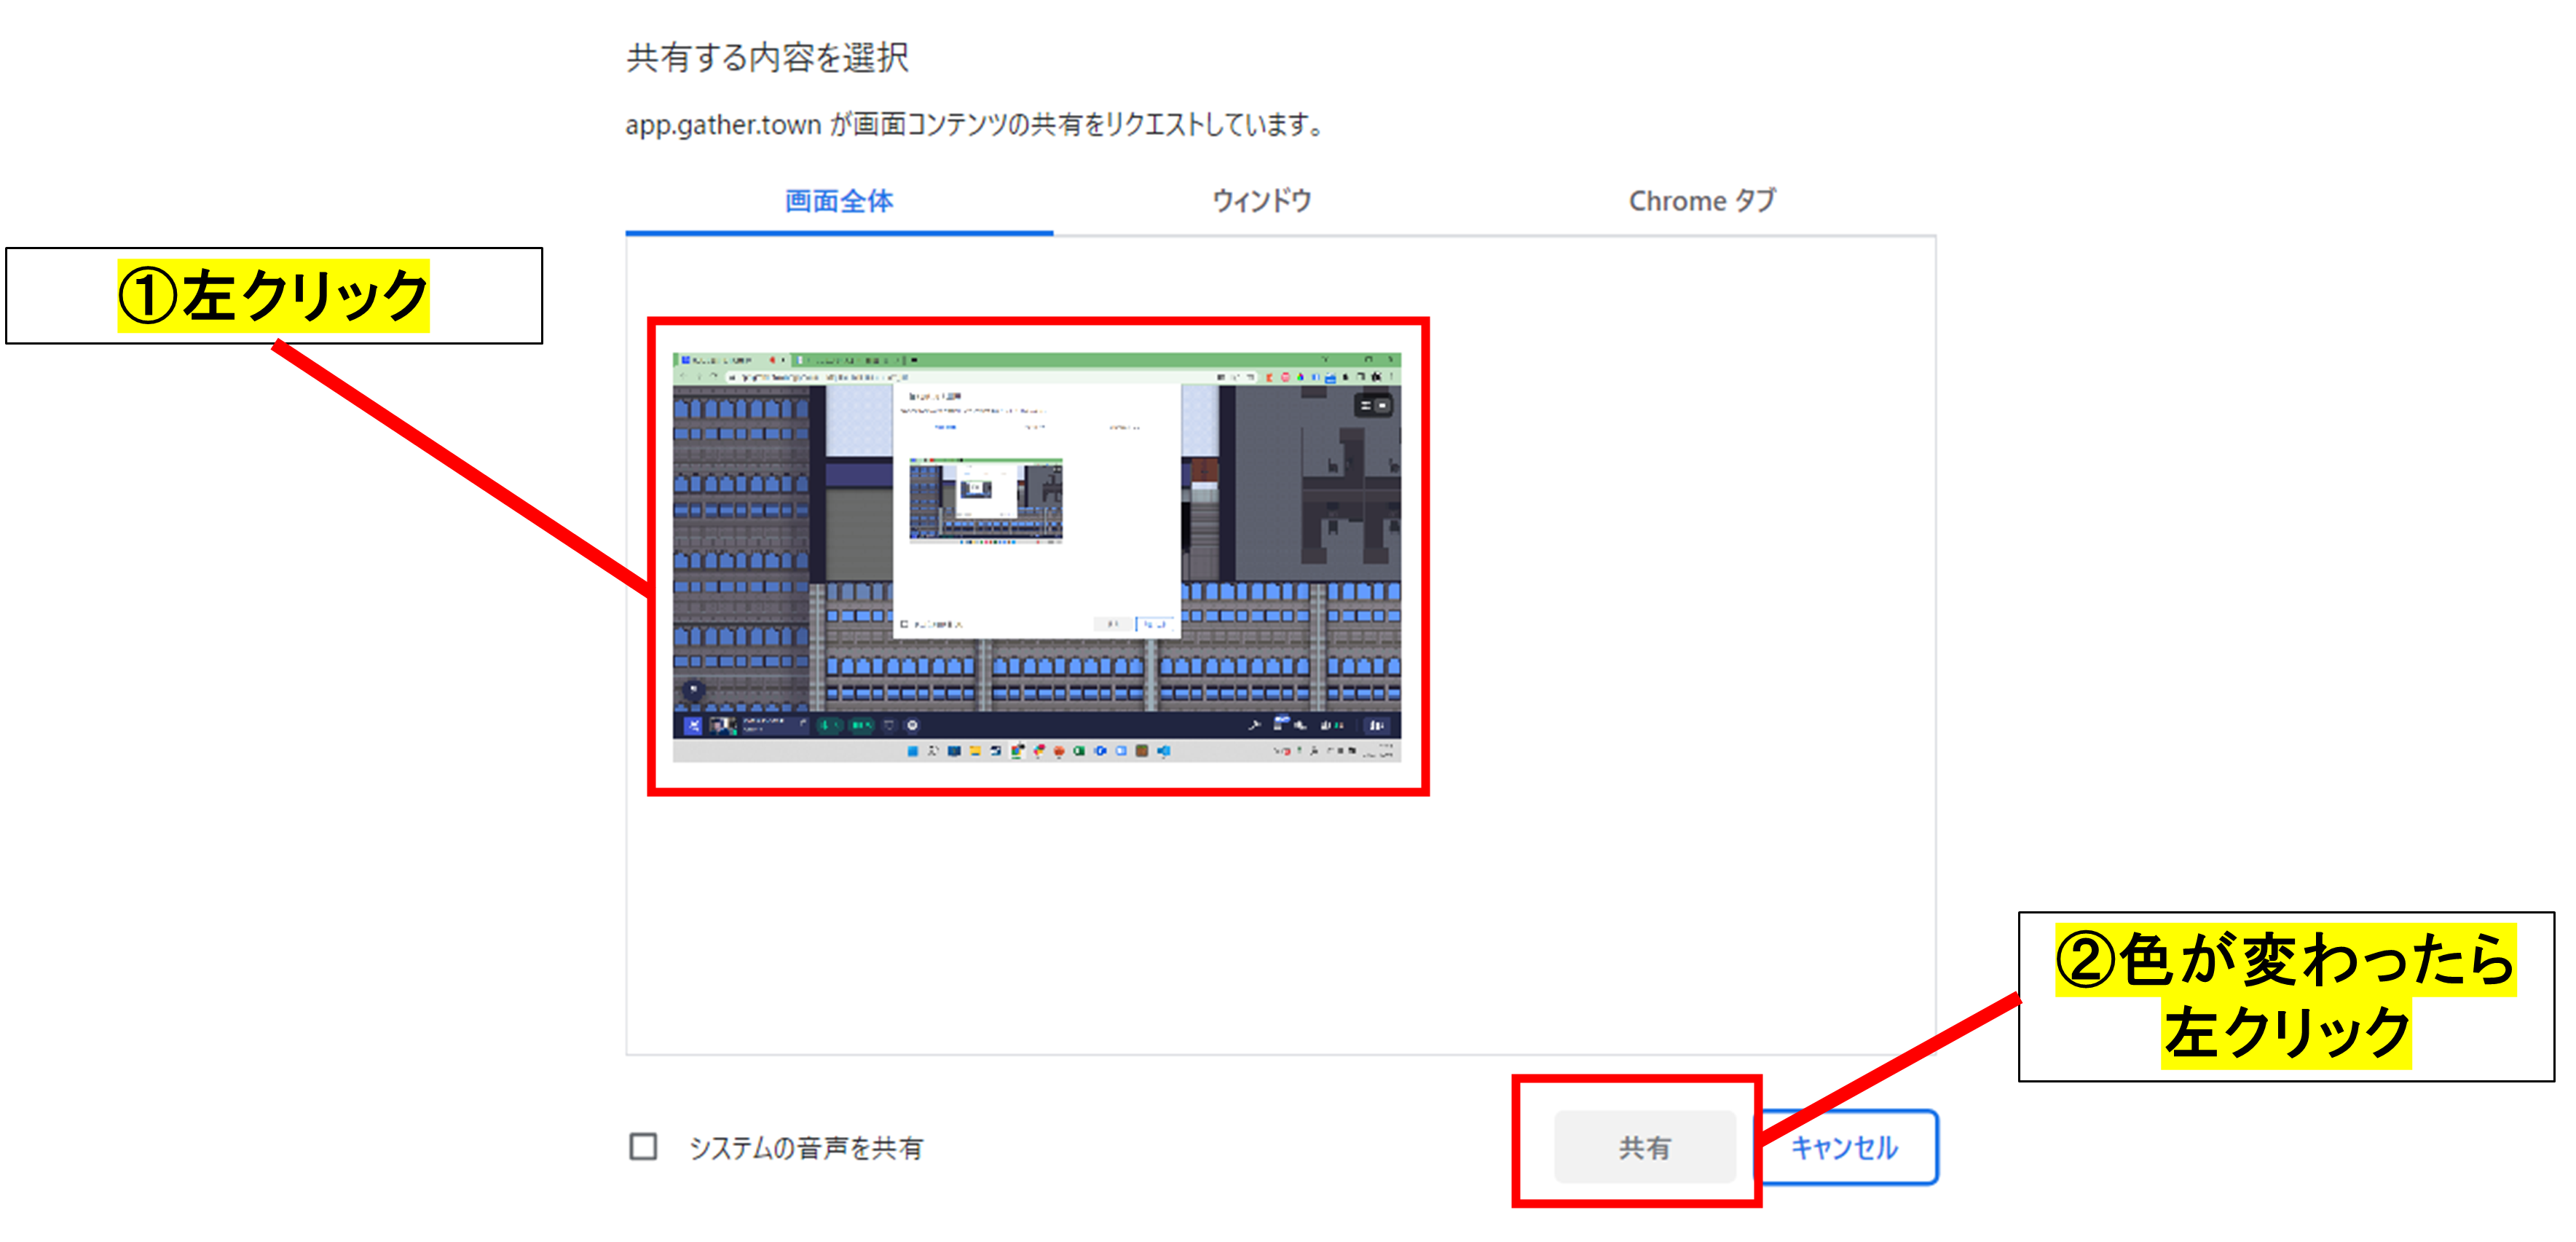Select the entire-screen preview thumbnail

[1037, 556]
